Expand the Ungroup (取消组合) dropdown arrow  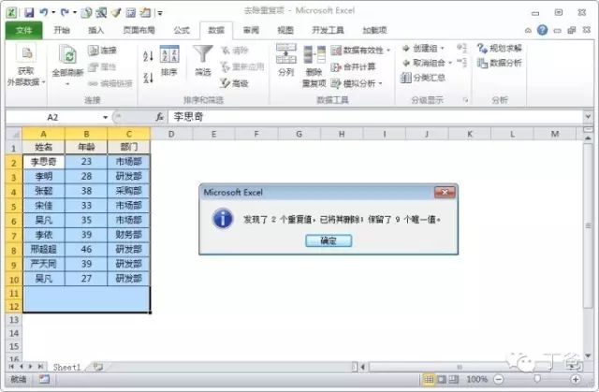(450, 63)
